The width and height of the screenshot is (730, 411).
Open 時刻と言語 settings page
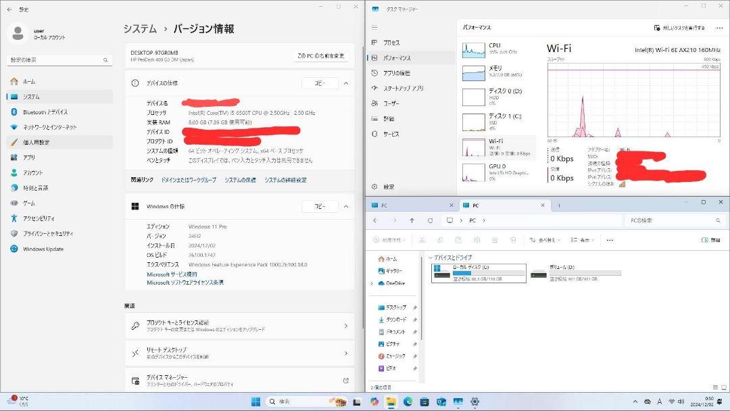[59, 188]
